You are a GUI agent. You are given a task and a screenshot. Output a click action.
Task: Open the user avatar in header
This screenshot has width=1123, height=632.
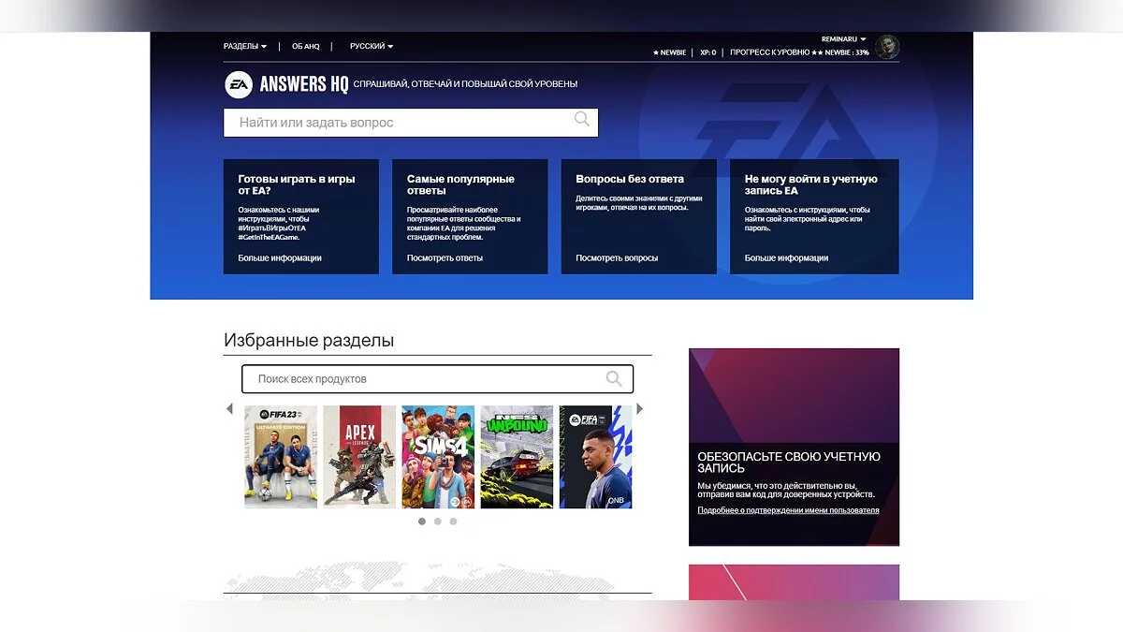pos(887,47)
